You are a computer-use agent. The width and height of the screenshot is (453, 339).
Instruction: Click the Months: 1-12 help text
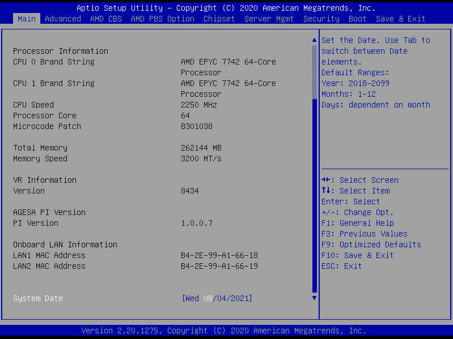[x=349, y=94]
